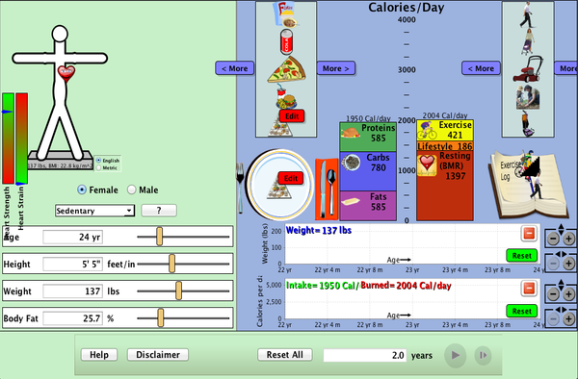
Task: Select the Male radio button
Action: click(x=132, y=189)
